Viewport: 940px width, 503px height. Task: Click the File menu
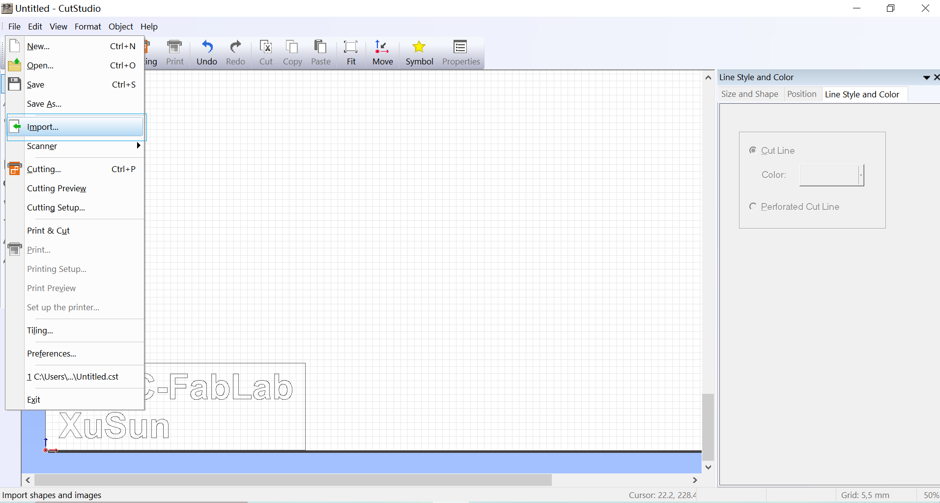pyautogui.click(x=14, y=27)
